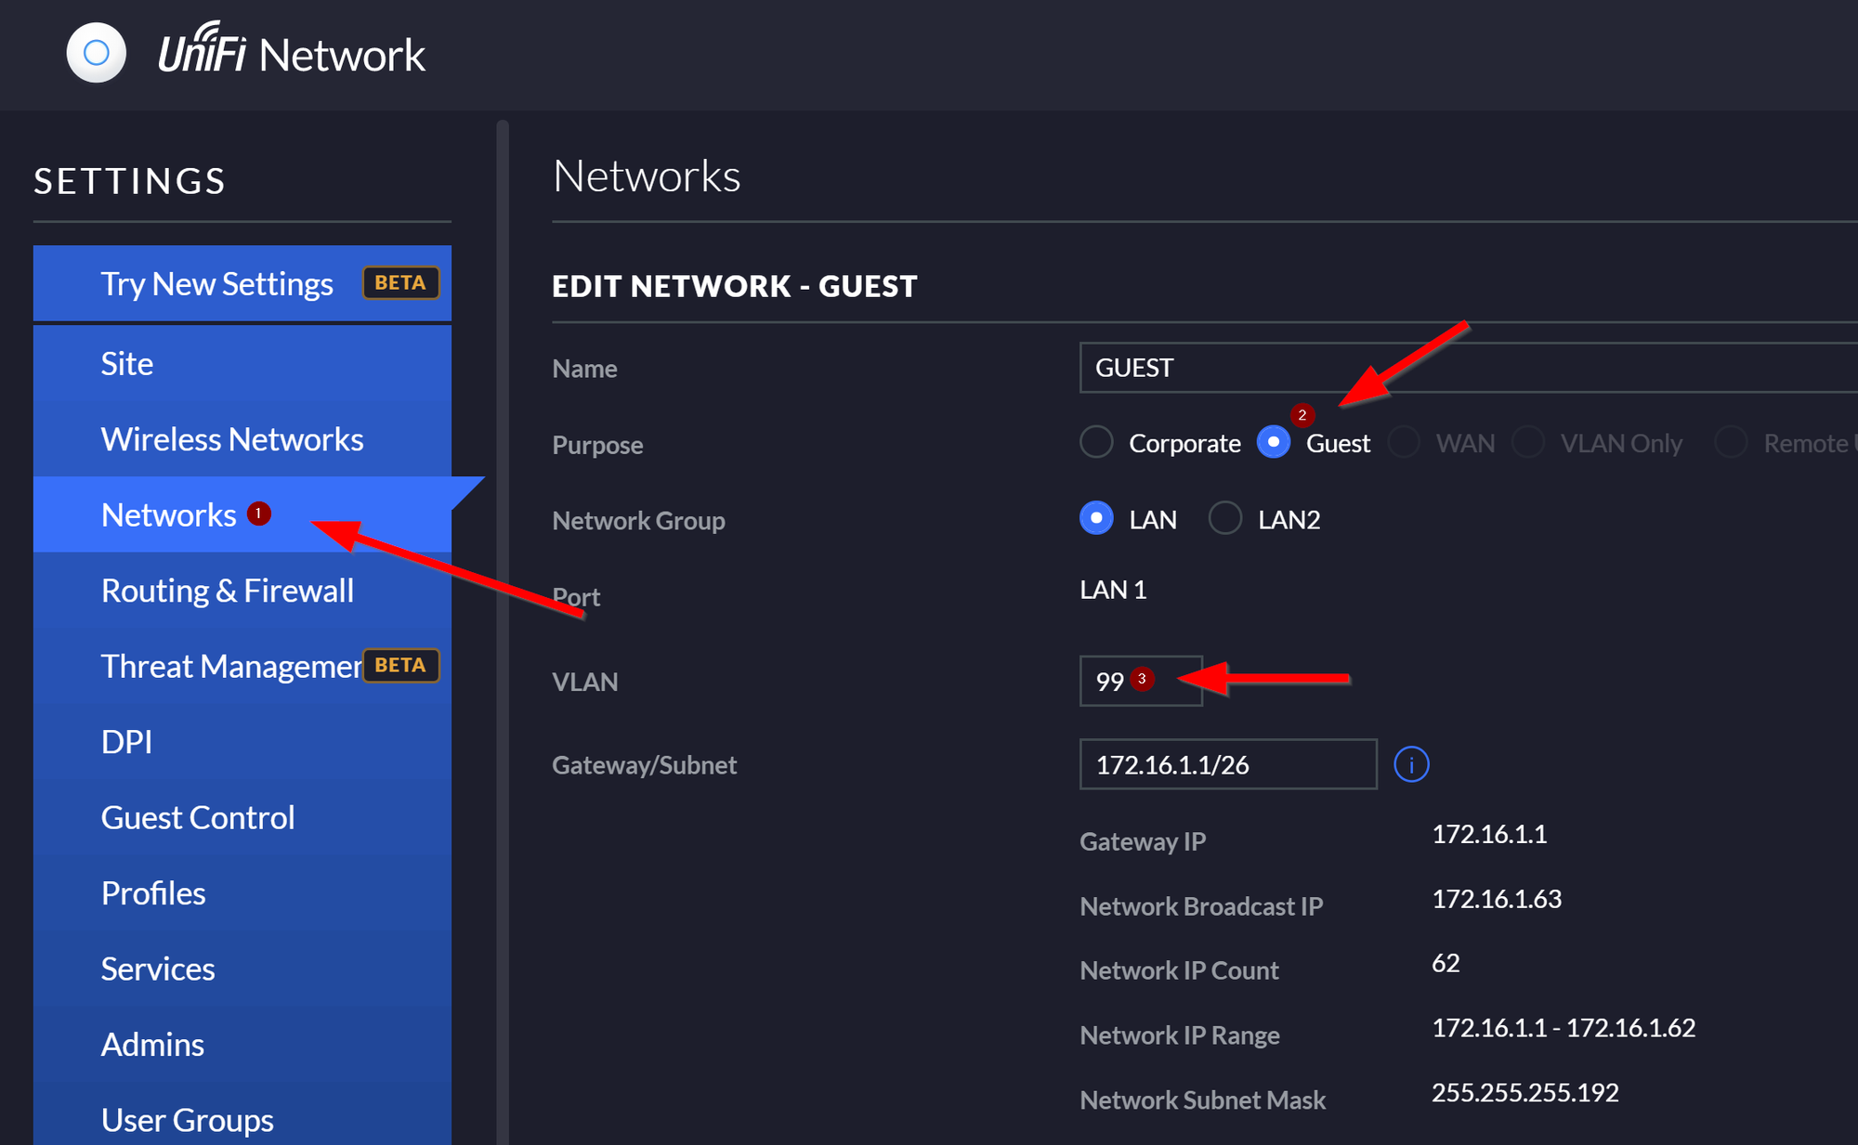Viewport: 1858px width, 1145px height.
Task: Click the Gateway/Subnet info icon
Action: [x=1410, y=765]
